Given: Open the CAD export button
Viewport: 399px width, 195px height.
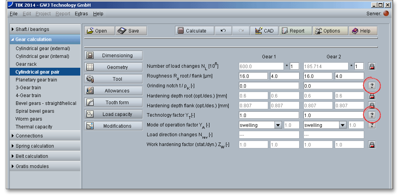Looking at the screenshot, I should [x=264, y=31].
